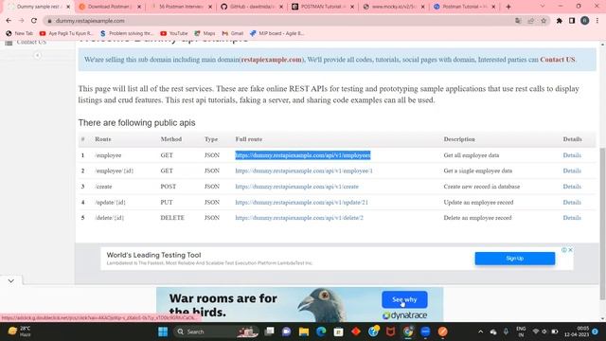The image size is (606, 341).
Task: Open the api/v1/employee/1 route link
Action: point(304,170)
